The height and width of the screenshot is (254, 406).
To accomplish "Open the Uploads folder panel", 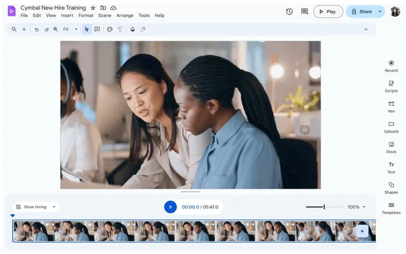I will pos(391,128).
